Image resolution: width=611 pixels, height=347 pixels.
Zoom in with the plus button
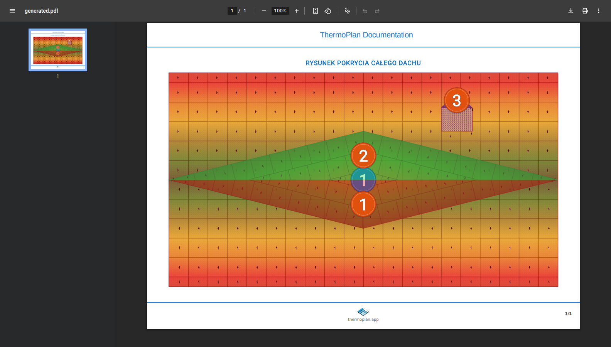point(297,11)
